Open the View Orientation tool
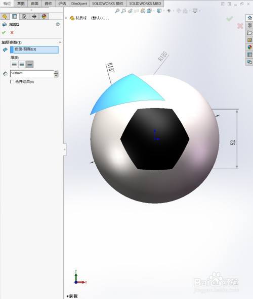253x299 pixels. [x=149, y=11]
